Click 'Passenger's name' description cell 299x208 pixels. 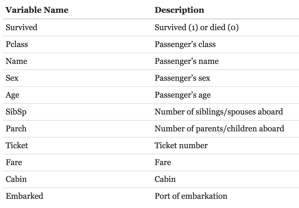point(187,61)
